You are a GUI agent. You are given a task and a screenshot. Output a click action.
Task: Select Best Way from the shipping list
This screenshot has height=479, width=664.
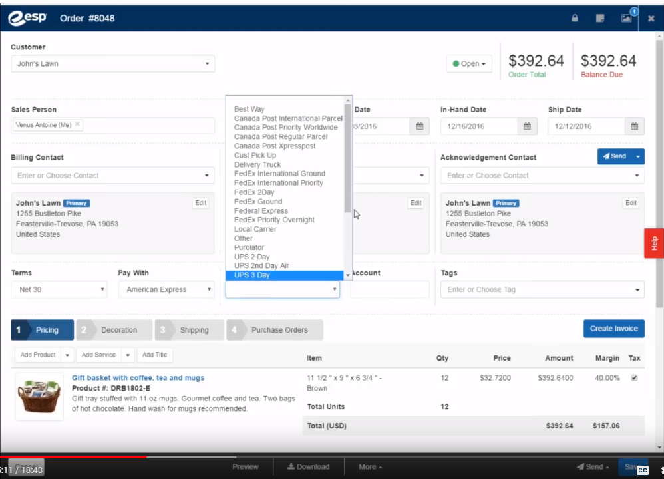click(249, 109)
